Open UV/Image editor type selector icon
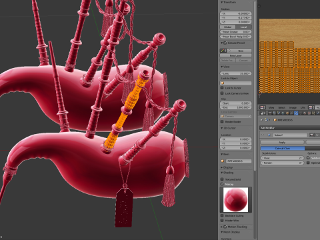 point(263,107)
